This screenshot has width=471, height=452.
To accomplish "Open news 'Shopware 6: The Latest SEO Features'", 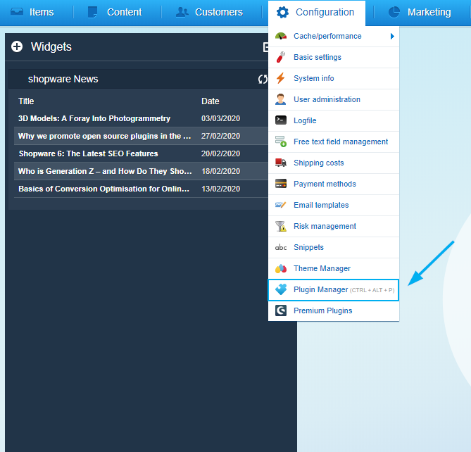I will 88,153.
